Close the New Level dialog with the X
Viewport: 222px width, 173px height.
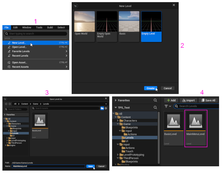pyautogui.click(x=174, y=5)
